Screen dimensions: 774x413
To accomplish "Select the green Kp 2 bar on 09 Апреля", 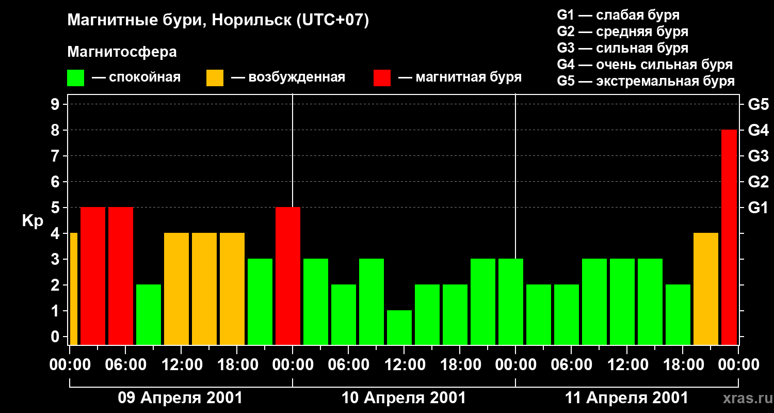I will pos(149,314).
